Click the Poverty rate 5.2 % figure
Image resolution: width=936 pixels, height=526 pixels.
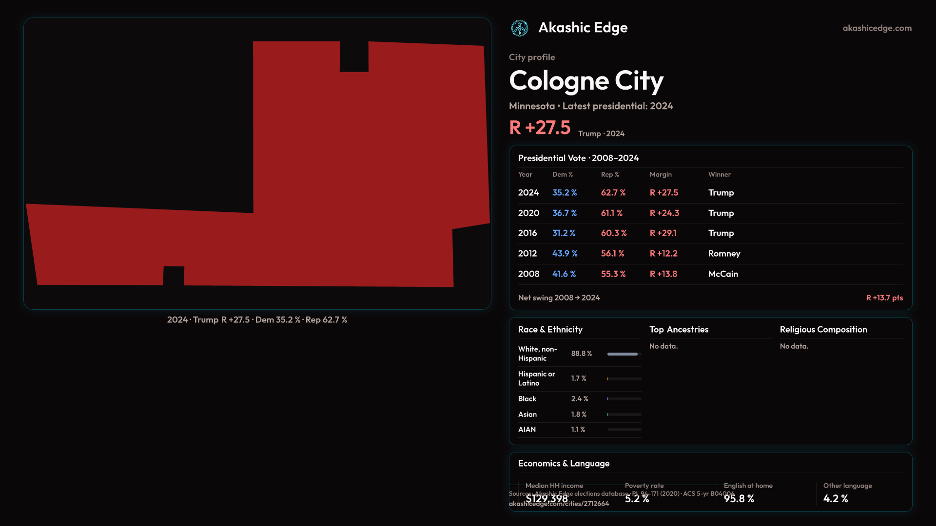[x=637, y=499]
